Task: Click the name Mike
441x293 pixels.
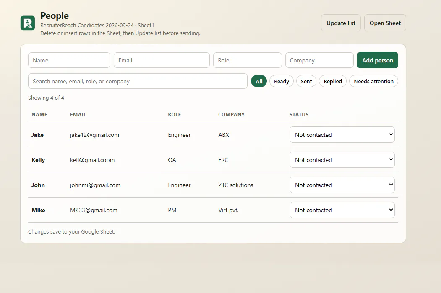Action: point(38,210)
